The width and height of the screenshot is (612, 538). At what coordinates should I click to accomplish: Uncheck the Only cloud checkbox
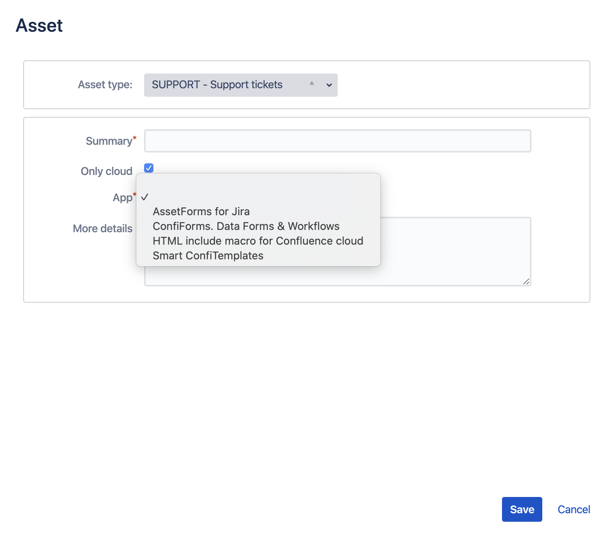tap(149, 168)
